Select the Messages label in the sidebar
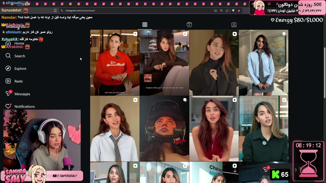 [22, 94]
